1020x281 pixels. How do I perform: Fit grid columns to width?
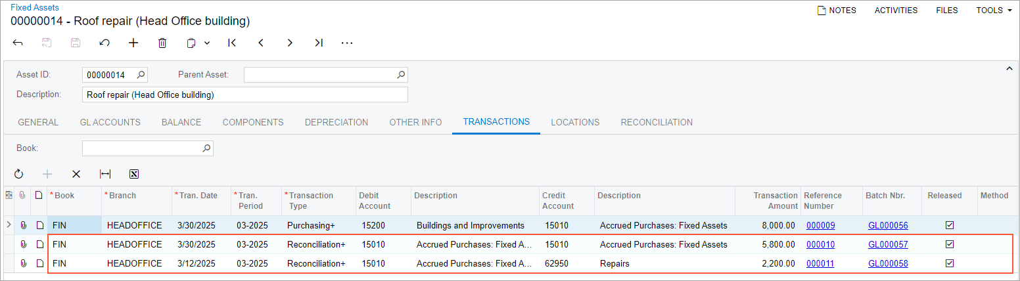(x=105, y=174)
